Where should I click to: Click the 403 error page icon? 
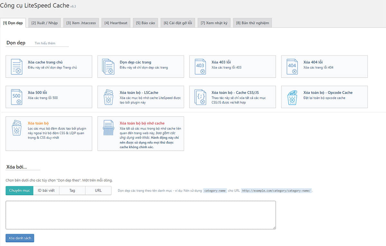click(x=200, y=67)
